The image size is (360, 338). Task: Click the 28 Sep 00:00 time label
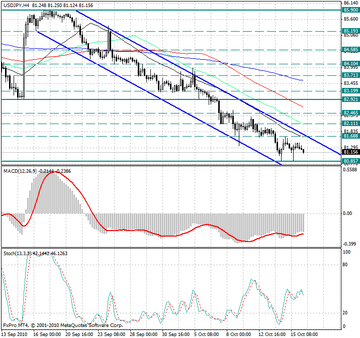(x=143, y=334)
